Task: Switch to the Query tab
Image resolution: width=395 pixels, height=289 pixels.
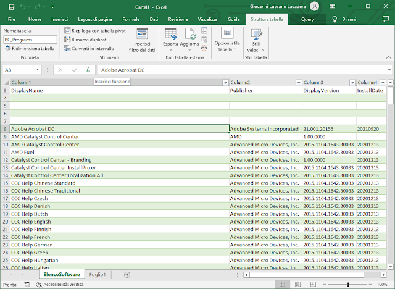Action: coord(307,19)
